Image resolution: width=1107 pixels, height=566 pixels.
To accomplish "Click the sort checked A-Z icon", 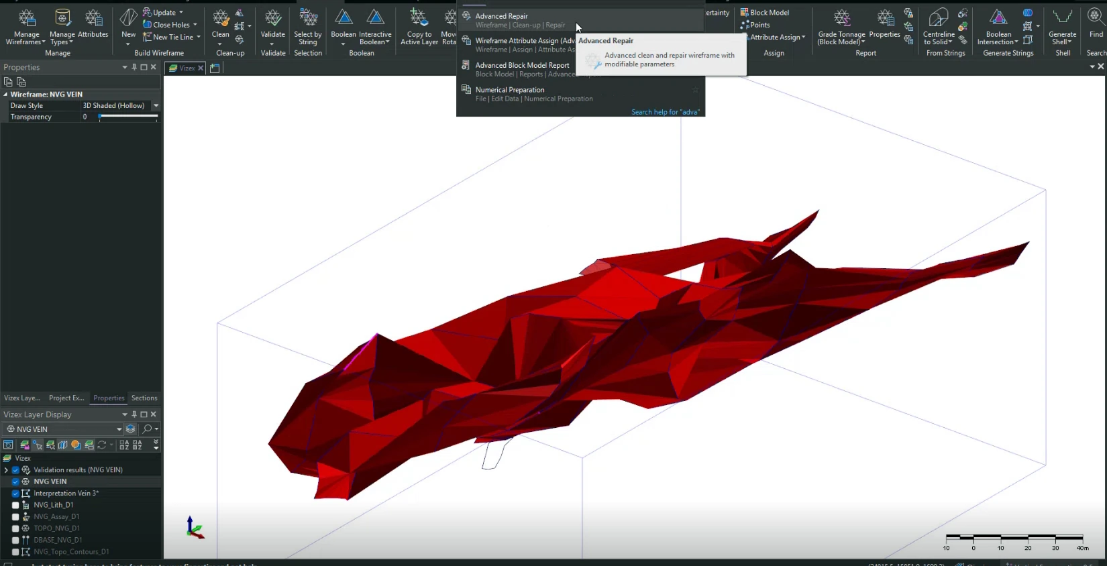I will click(124, 445).
